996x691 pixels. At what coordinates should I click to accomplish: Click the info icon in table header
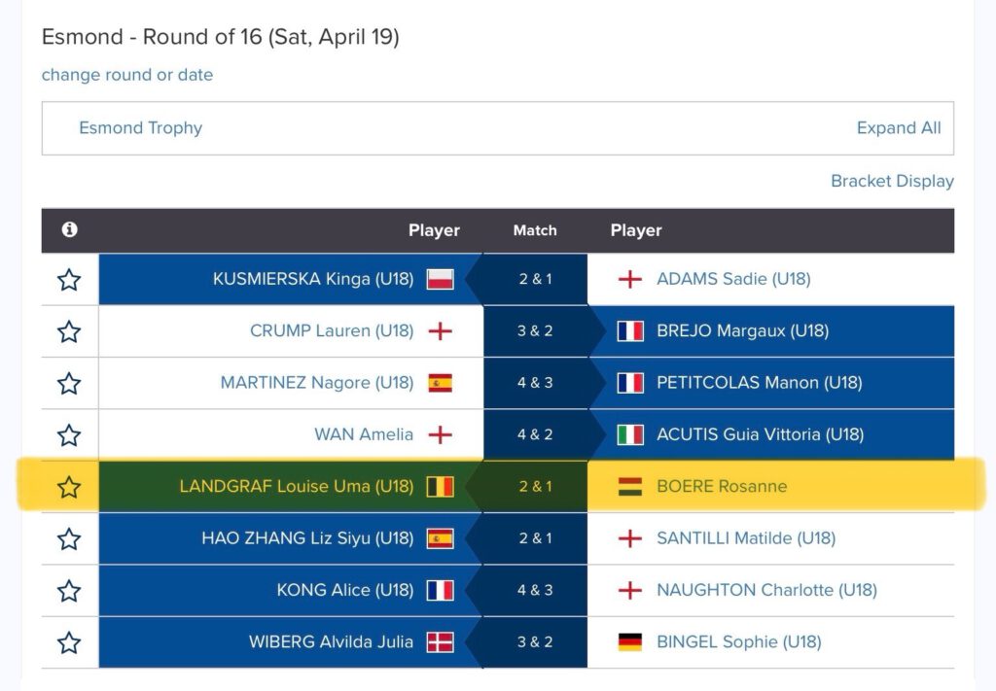pos(70,229)
